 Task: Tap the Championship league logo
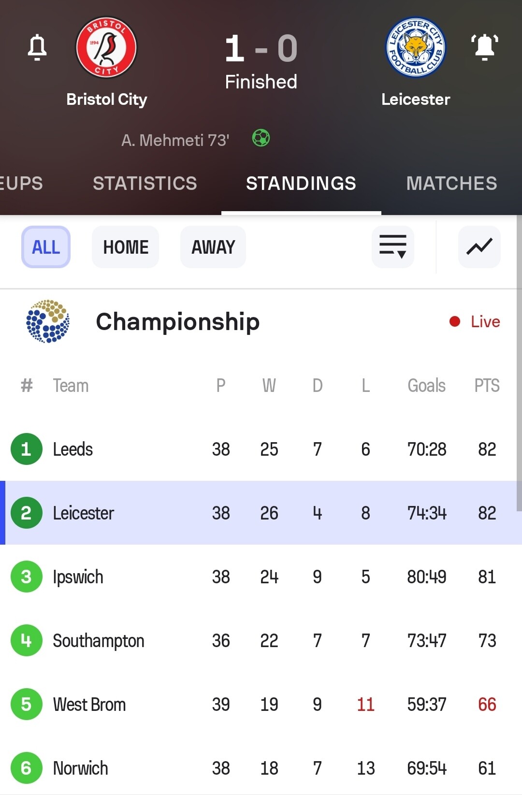point(47,321)
